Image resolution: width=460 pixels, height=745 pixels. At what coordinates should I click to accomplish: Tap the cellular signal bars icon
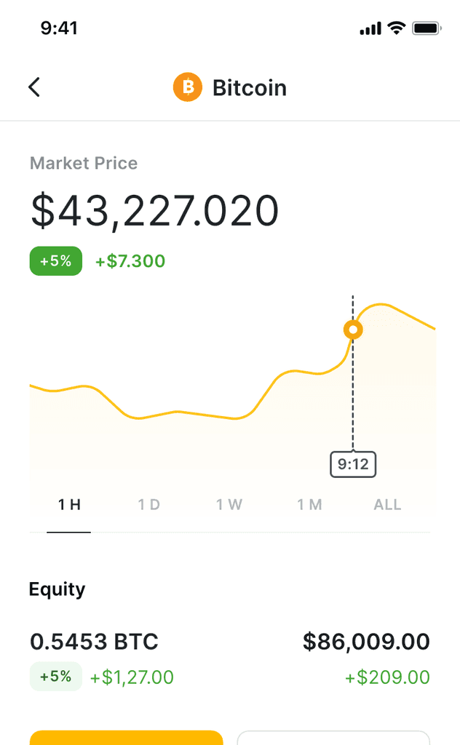coord(370,29)
